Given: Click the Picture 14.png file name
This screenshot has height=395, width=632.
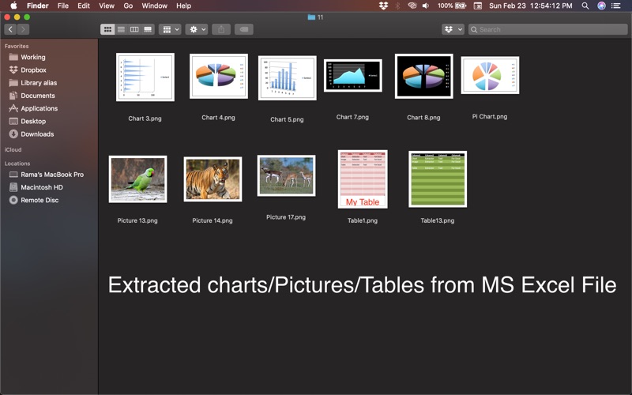Looking at the screenshot, I should [x=212, y=220].
